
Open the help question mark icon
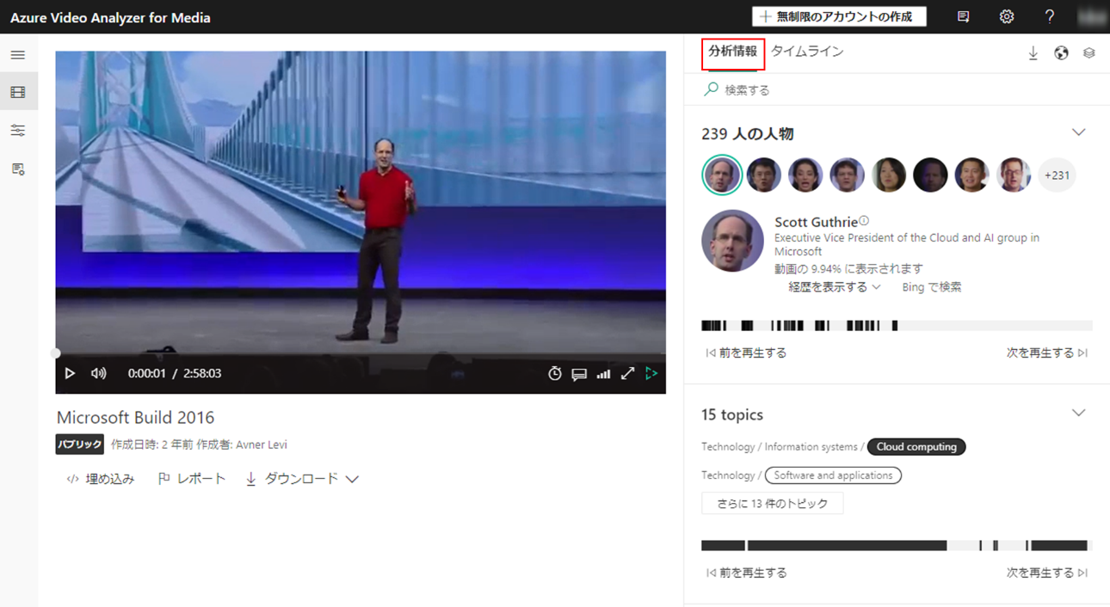(x=1050, y=16)
